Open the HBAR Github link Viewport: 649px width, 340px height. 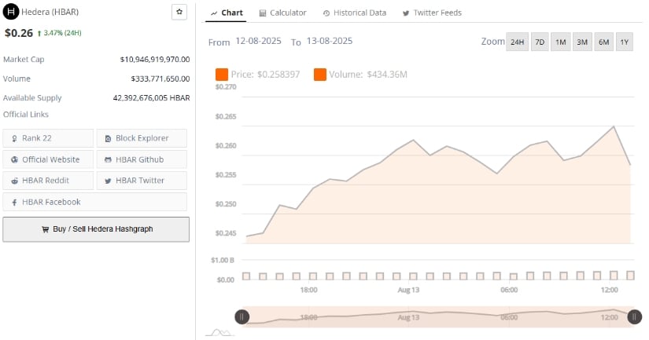click(x=142, y=159)
